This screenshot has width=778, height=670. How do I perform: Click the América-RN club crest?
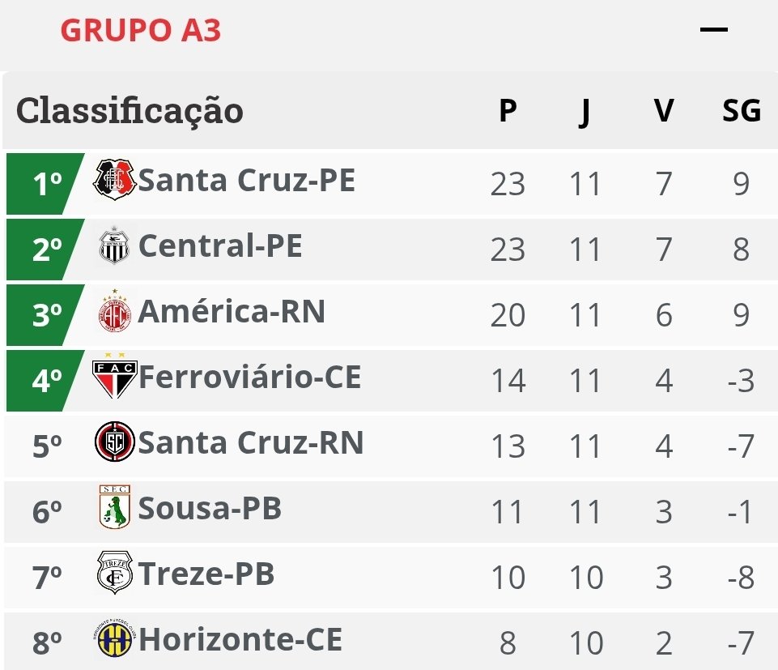[115, 311]
